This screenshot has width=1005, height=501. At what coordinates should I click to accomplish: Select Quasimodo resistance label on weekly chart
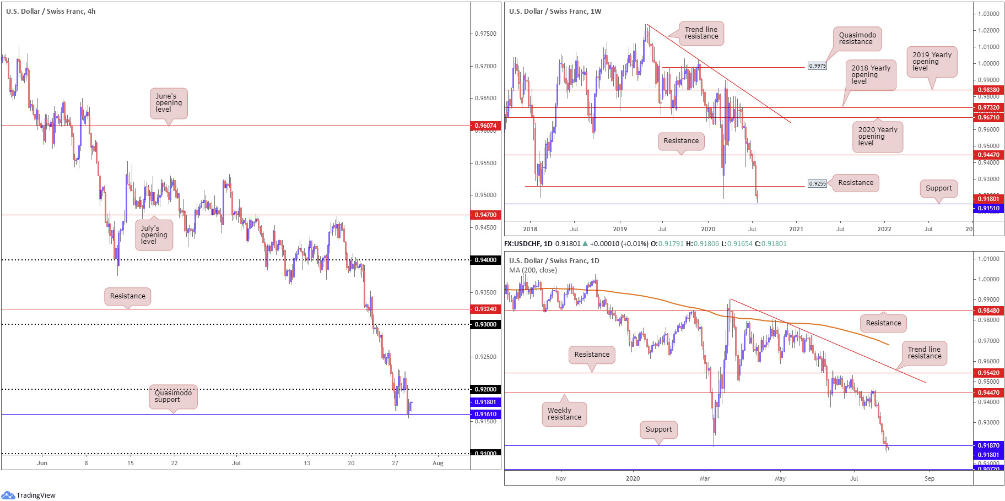click(x=857, y=39)
